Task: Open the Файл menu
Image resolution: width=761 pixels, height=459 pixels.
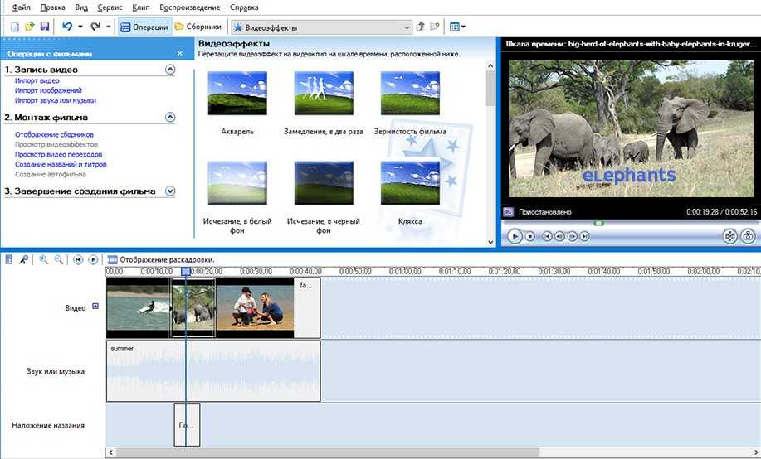Action: click(21, 7)
